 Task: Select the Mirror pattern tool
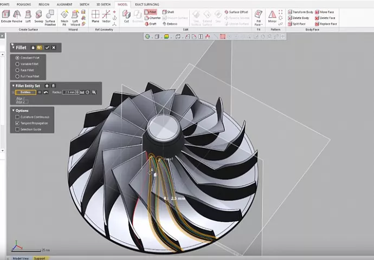[x=272, y=16]
